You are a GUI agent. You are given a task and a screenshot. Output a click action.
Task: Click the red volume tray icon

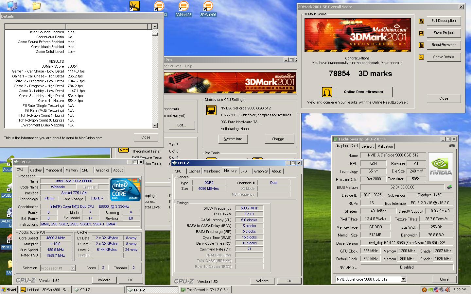[x=447, y=290]
